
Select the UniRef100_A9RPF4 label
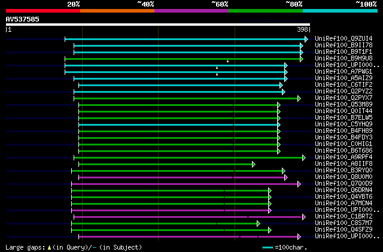(x=344, y=157)
